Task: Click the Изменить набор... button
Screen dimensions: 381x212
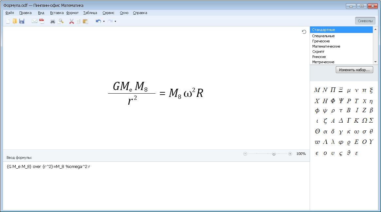Action: [354, 70]
